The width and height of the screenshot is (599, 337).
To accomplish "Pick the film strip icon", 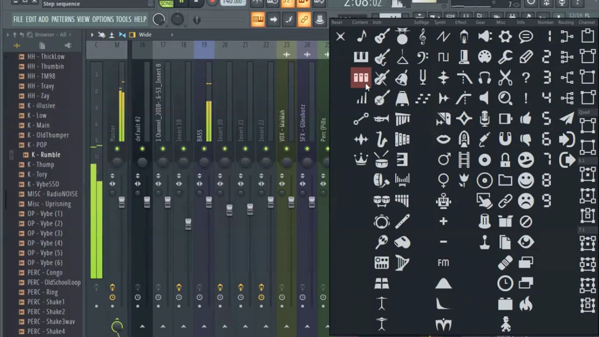I will click(x=464, y=160).
